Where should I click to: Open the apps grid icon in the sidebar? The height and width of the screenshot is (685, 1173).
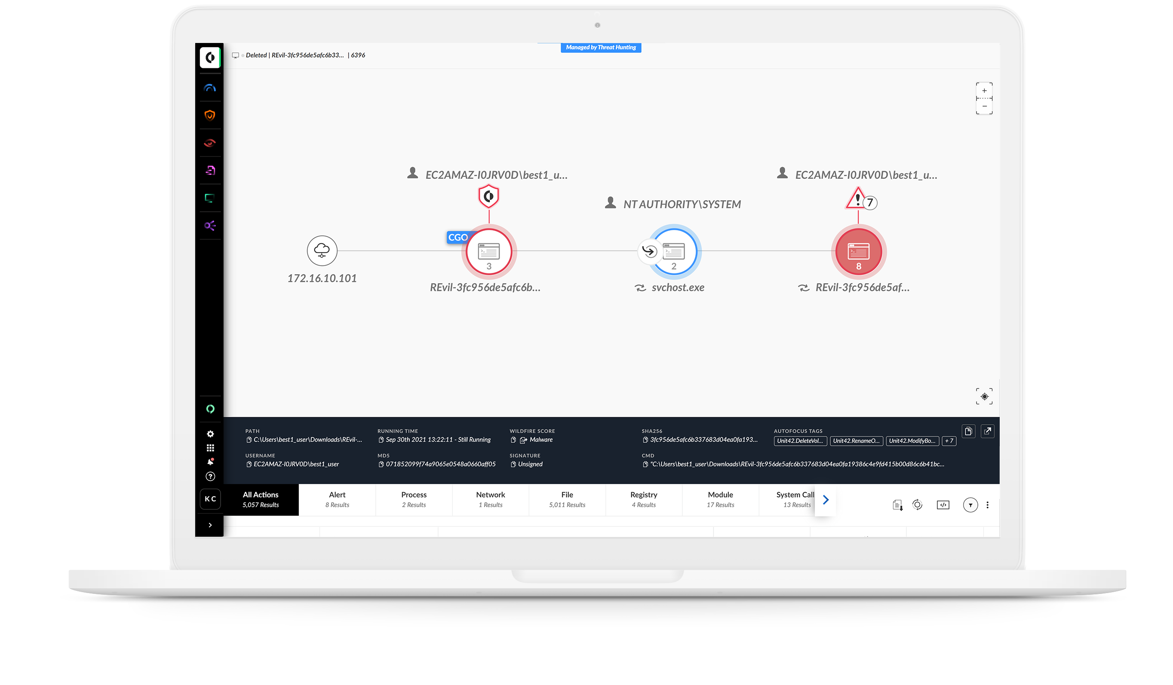[x=210, y=448]
